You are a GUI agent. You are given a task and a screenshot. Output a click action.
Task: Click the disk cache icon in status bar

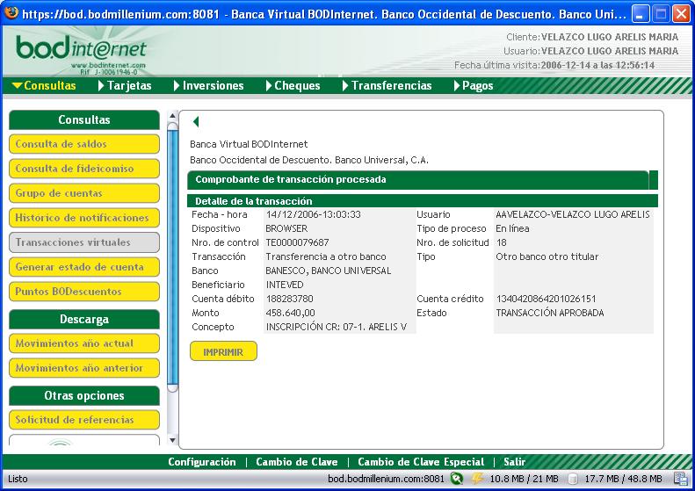tap(573, 479)
